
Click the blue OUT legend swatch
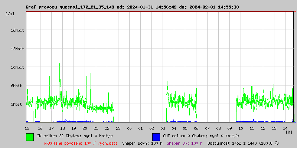click(x=156, y=137)
